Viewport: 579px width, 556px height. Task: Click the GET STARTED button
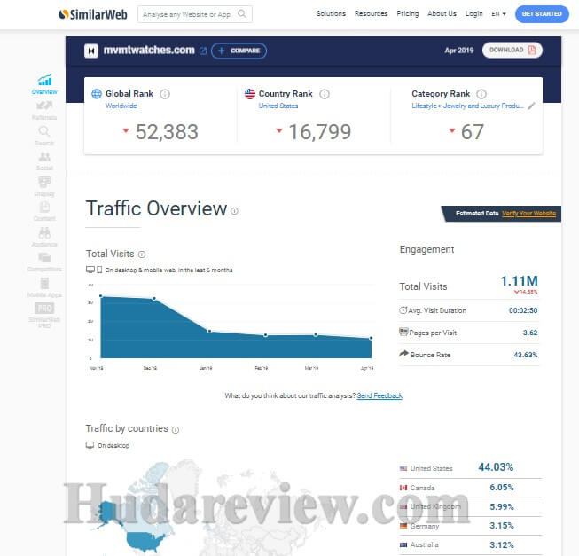pos(542,14)
